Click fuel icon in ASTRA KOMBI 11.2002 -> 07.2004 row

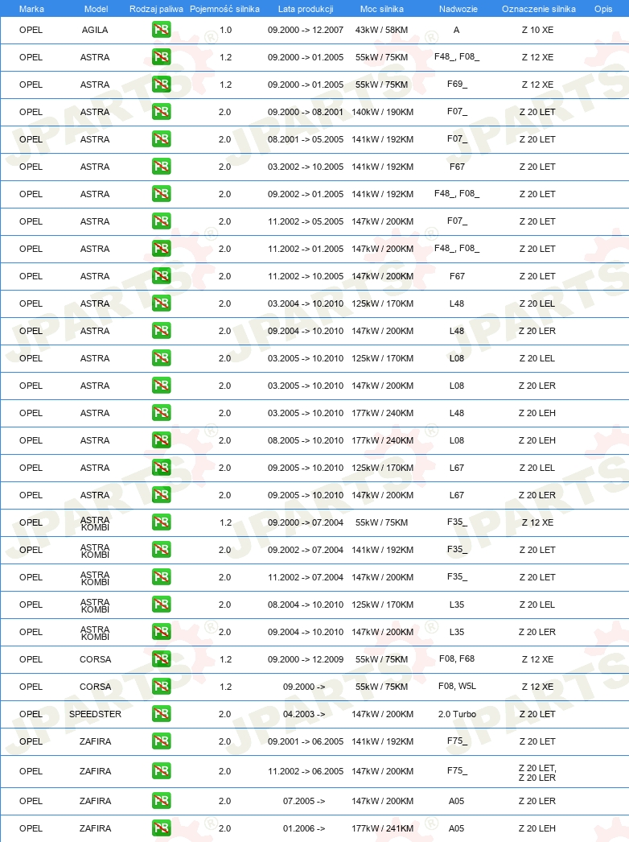tap(161, 577)
